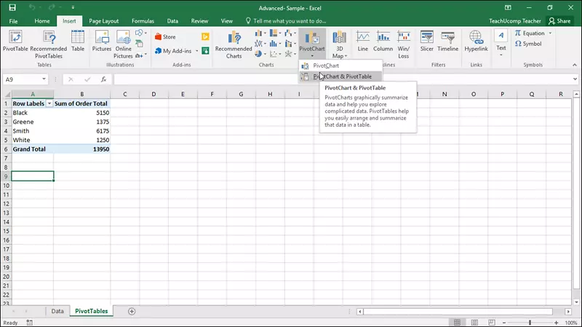Screen dimensions: 582x327
Task: Click the Insert Function fx icon
Action: pyautogui.click(x=103, y=79)
